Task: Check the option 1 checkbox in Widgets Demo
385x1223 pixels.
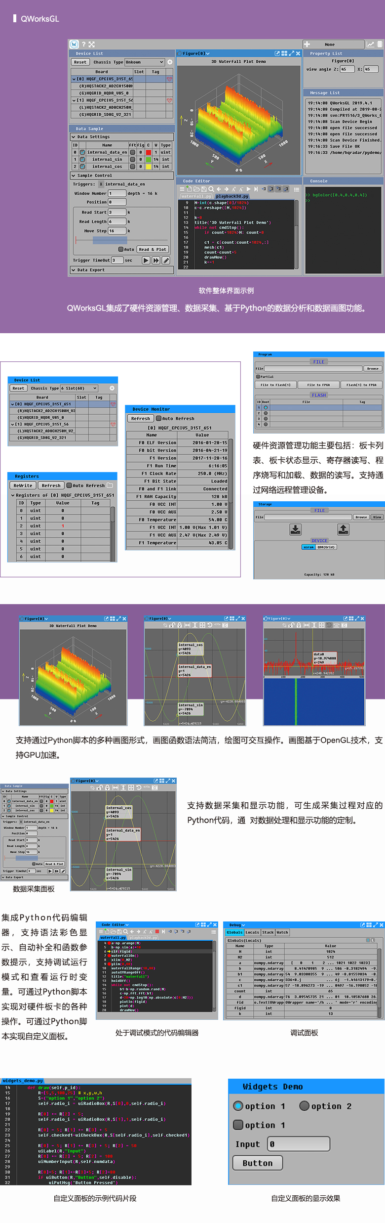Action: [x=238, y=1125]
